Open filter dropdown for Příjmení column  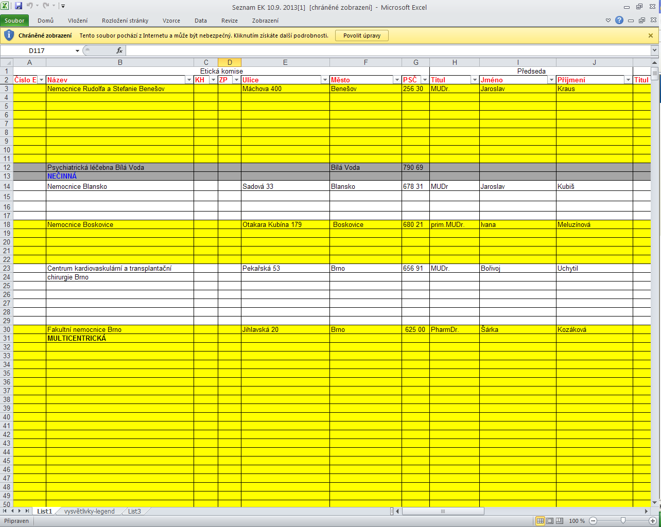coord(628,80)
